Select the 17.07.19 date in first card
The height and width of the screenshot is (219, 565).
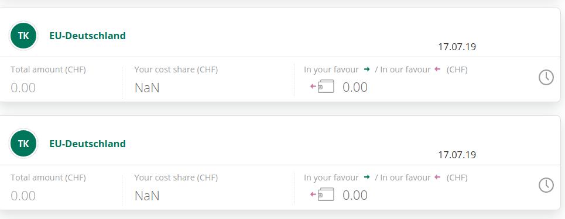457,47
